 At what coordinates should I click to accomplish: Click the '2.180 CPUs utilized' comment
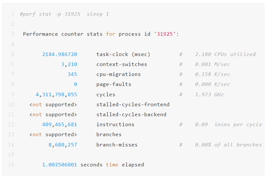pyautogui.click(x=225, y=54)
